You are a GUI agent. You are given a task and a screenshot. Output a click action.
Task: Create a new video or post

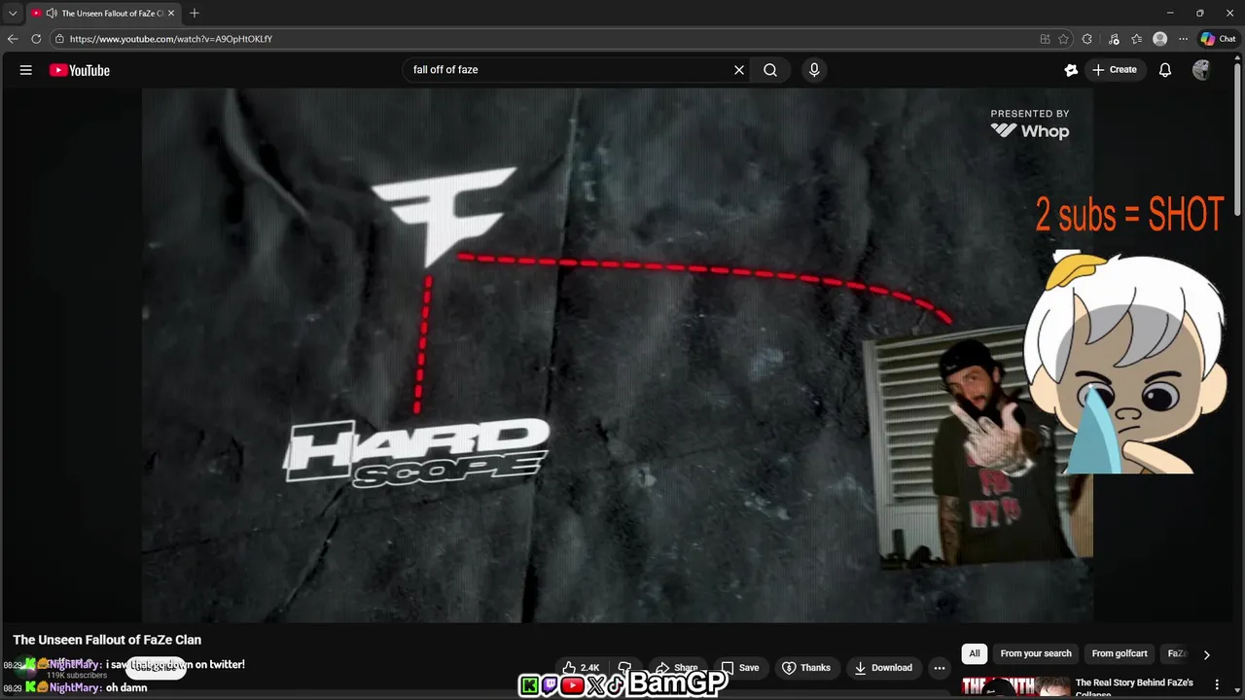point(1115,70)
